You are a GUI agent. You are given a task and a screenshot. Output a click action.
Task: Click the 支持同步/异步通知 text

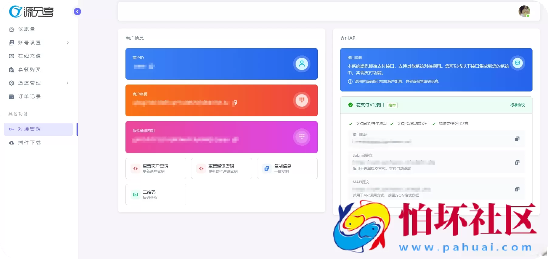[x=371, y=124]
